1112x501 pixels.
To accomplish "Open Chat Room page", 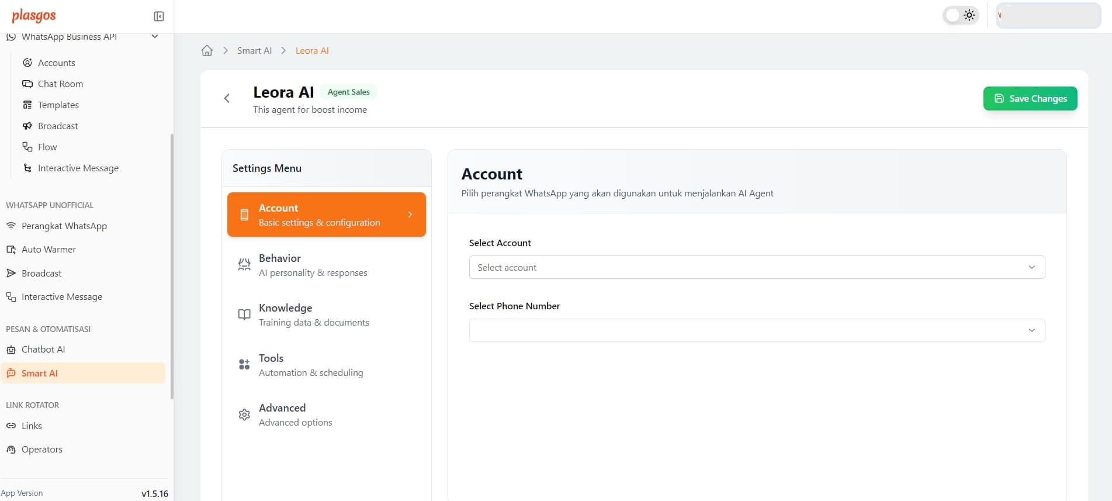I will 60,84.
